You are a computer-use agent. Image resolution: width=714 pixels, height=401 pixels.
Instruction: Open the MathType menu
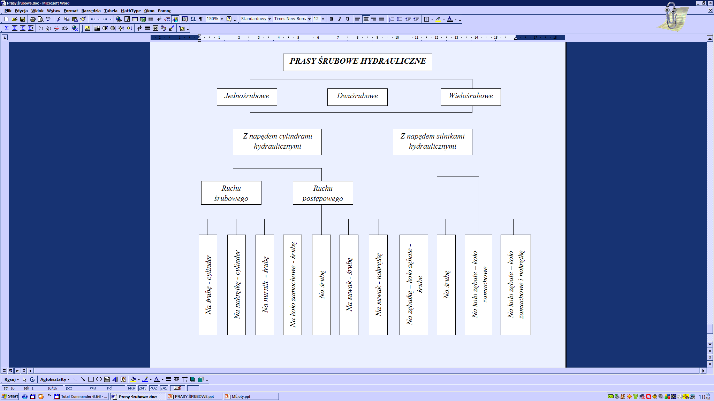click(131, 11)
